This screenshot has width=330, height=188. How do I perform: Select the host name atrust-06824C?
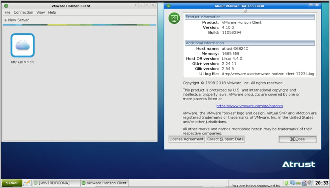[x=235, y=48]
